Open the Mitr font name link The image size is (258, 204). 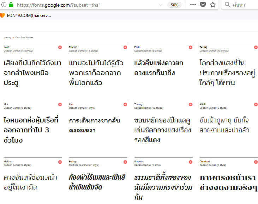(6, 104)
